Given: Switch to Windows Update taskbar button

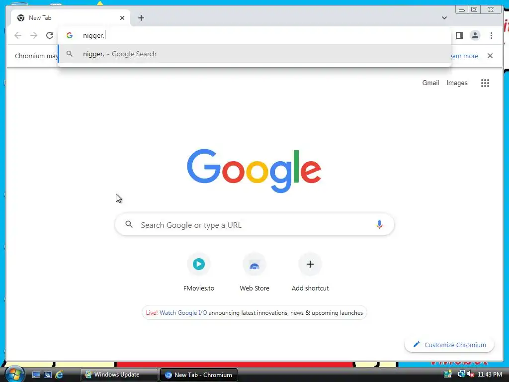Looking at the screenshot, I should pos(119,375).
